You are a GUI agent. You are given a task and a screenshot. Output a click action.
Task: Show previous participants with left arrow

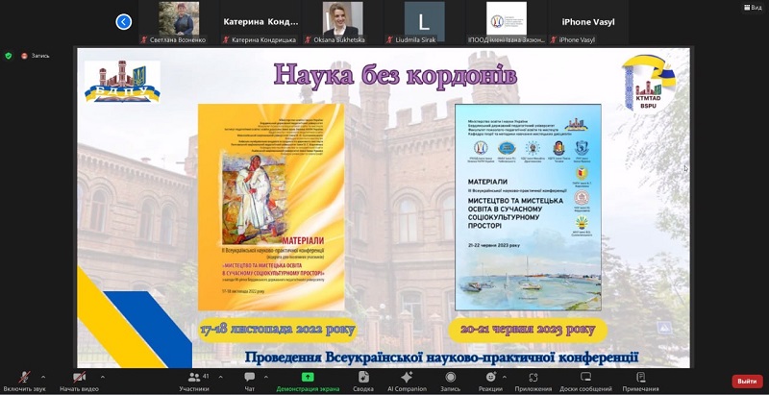124,21
